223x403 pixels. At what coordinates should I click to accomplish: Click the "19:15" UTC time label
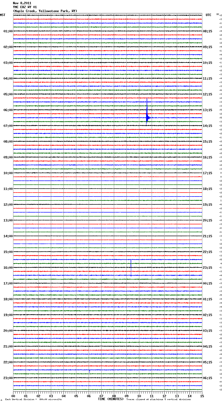click(x=208, y=205)
